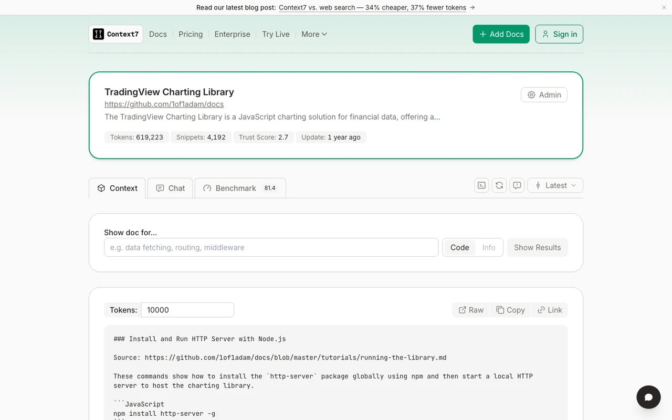Viewport: 672px width, 420px height.
Task: Click the heading 'Install and Run HTTP Server with Node.js'
Action: point(199,339)
